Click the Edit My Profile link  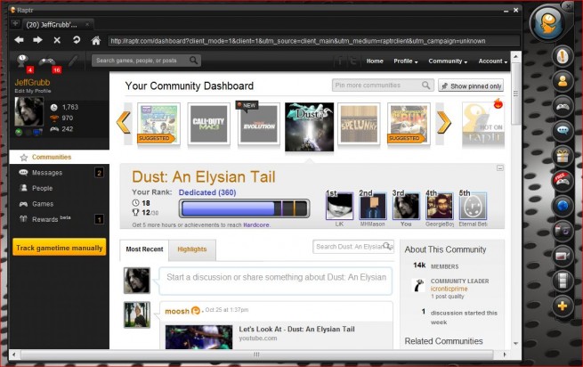pos(33,91)
